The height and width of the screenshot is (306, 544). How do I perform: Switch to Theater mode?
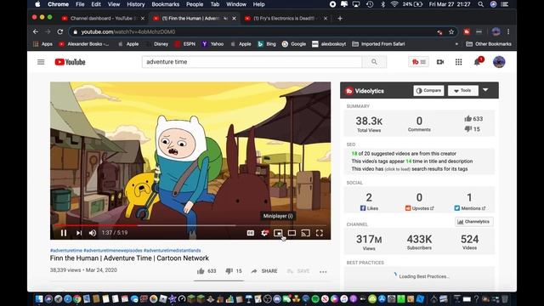tap(292, 233)
